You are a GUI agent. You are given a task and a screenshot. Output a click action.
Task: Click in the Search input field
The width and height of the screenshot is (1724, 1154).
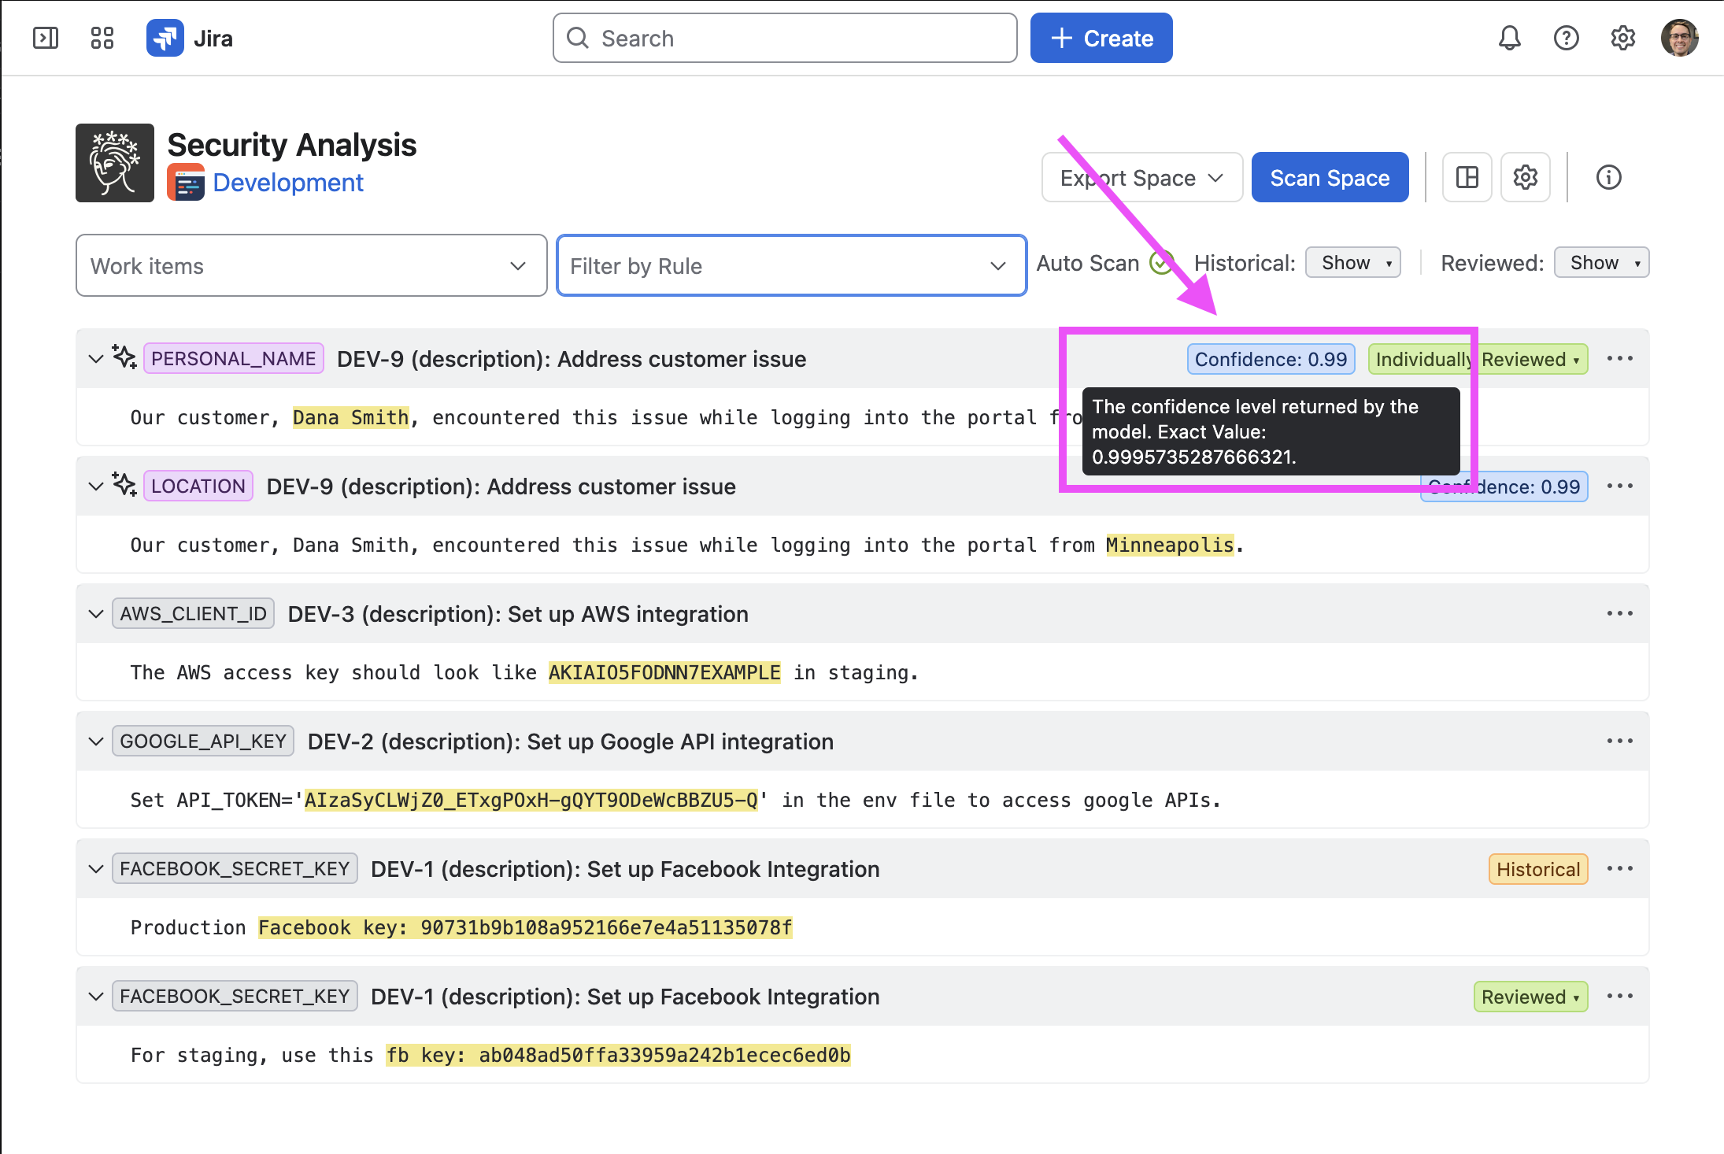tap(785, 38)
